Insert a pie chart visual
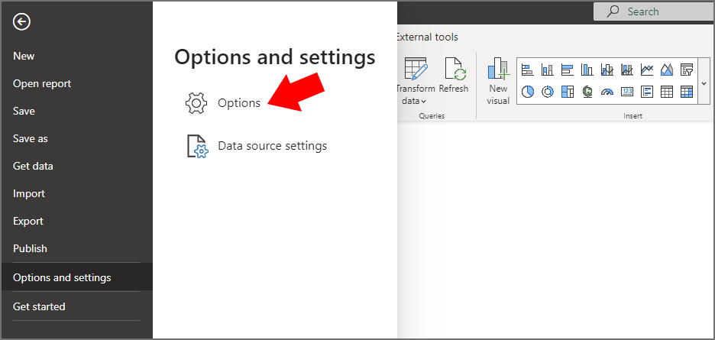This screenshot has height=340, width=715. [x=528, y=92]
